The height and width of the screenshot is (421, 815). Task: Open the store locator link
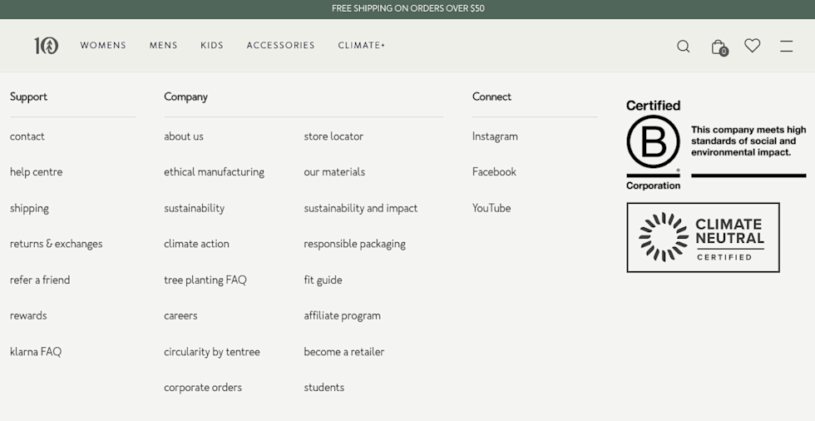(333, 136)
